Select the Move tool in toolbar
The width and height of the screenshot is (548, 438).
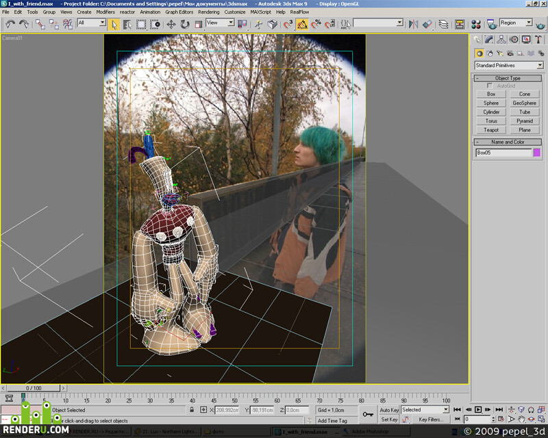171,25
